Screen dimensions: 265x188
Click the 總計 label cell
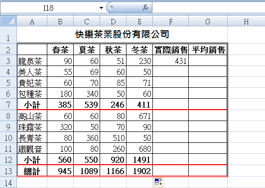32,171
